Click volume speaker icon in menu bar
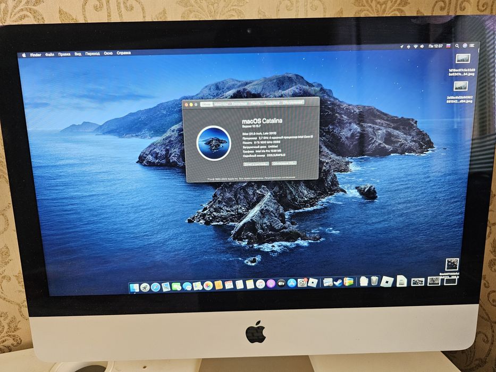 pyautogui.click(x=422, y=47)
